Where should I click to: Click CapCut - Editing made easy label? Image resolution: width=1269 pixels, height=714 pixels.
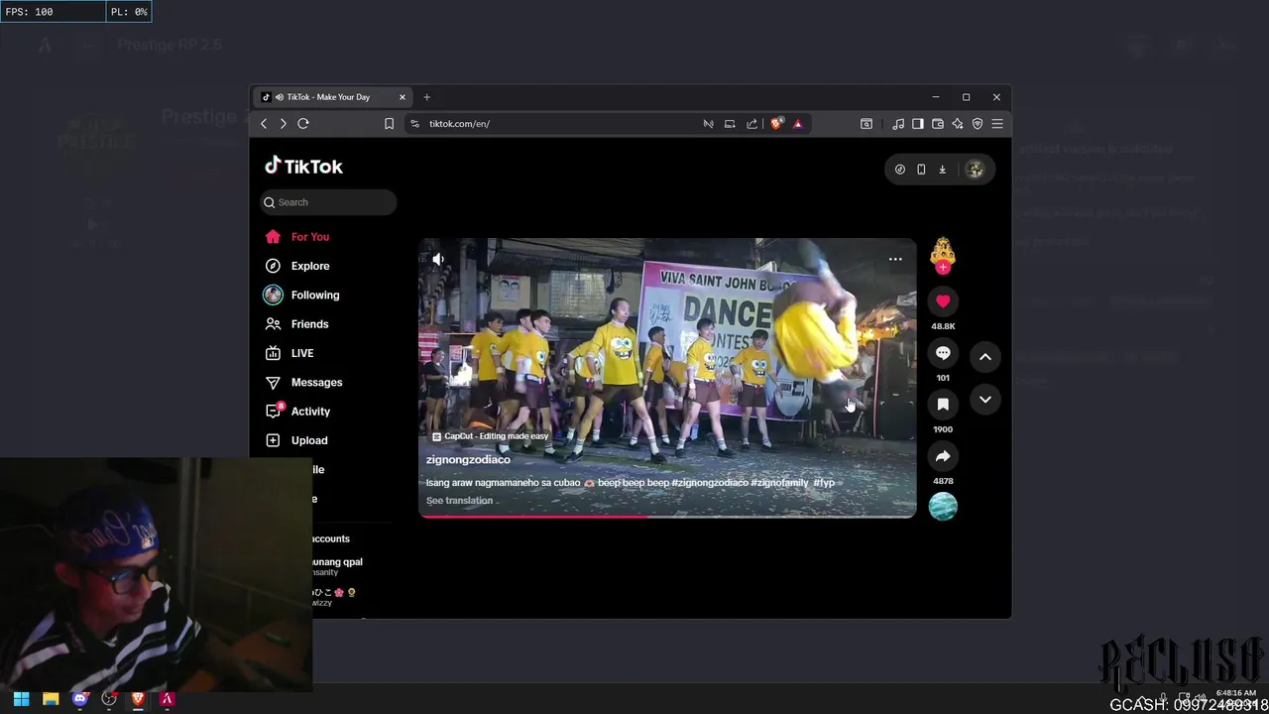pyautogui.click(x=490, y=436)
